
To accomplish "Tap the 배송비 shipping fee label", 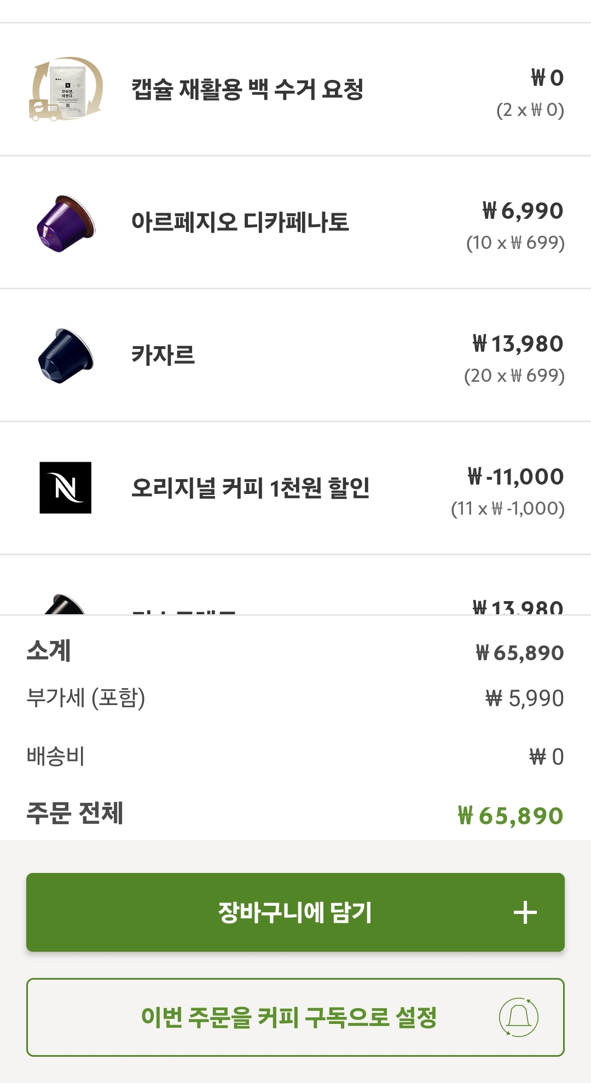I will click(56, 756).
